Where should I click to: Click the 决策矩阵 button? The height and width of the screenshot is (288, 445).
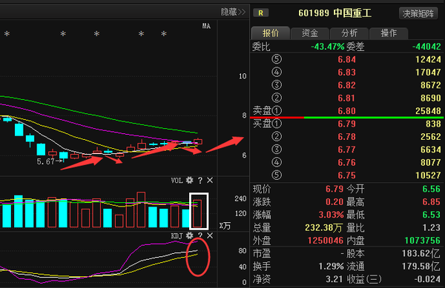coord(418,13)
